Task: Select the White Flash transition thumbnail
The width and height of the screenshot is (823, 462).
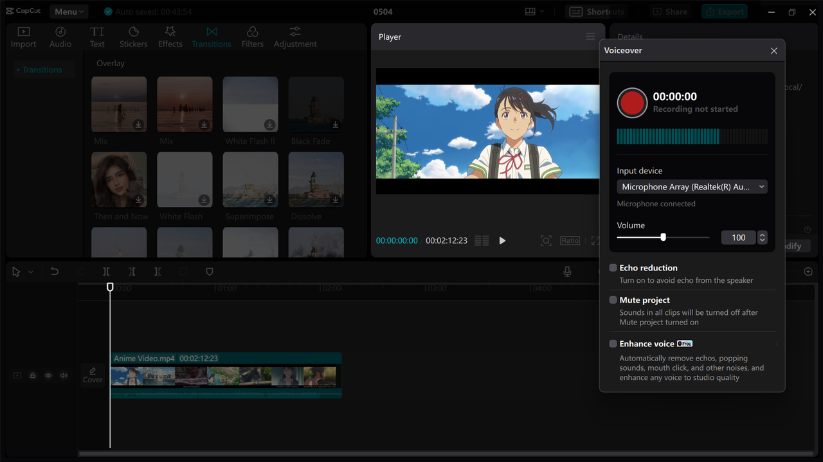Action: [185, 180]
